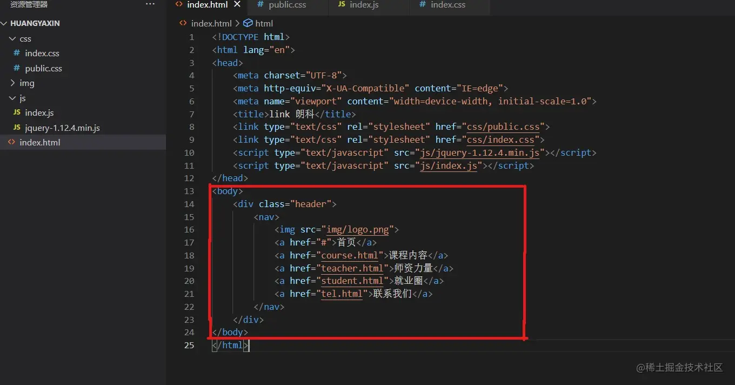Switch to the index.css editor tab
The image size is (735, 385).
point(450,4)
